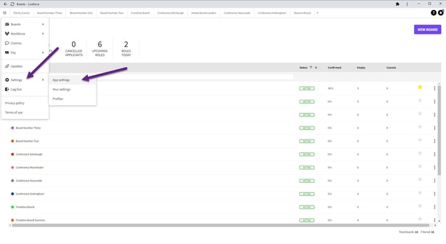446x244 pixels.
Task: Click the horizontal scrollbar under the table
Action: (222, 225)
